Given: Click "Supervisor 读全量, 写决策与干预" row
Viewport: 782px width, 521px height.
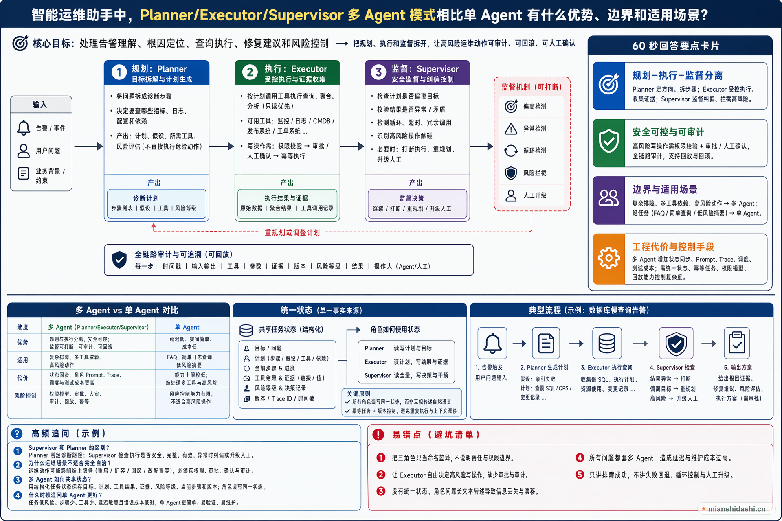Looking at the screenshot, I should point(406,375).
